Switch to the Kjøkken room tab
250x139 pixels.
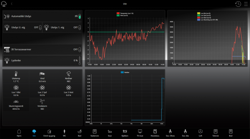[125, 133]
